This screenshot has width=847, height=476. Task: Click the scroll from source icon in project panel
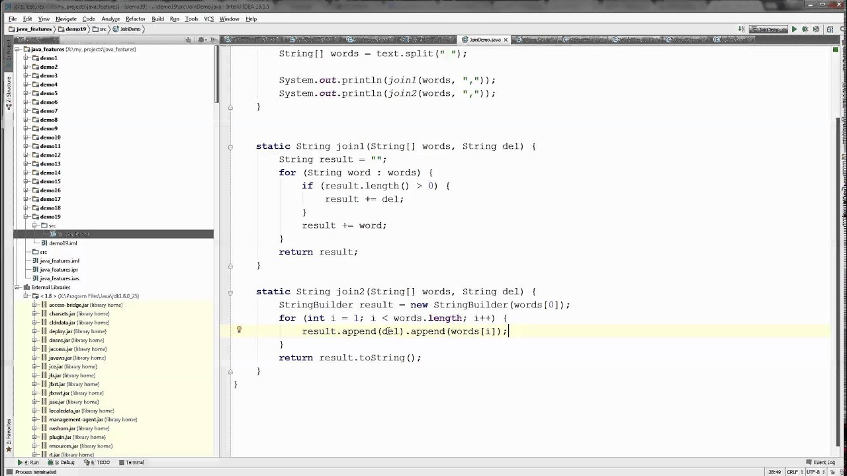[x=189, y=40]
